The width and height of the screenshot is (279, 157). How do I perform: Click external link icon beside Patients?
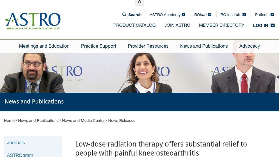click(x=272, y=15)
